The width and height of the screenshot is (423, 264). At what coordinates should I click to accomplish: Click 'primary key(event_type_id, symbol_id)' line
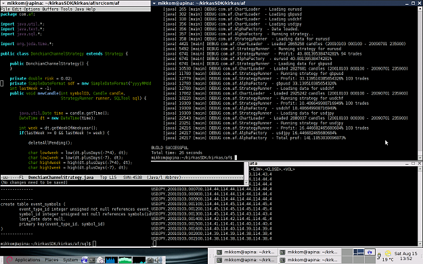click(x=62, y=224)
